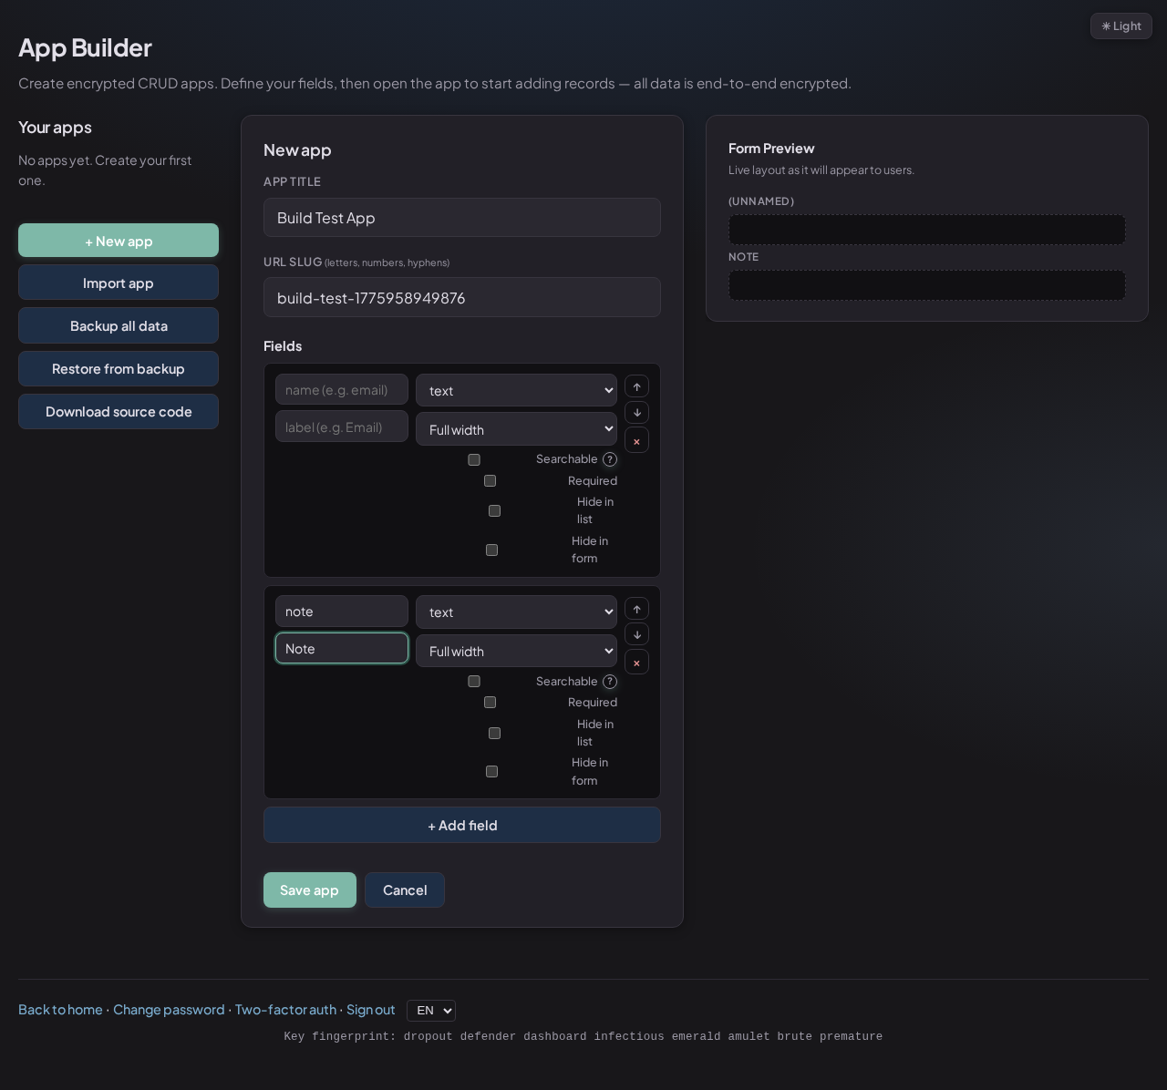The height and width of the screenshot is (1090, 1167).
Task: Check Hide in list for the first field
Action: pos(494,510)
